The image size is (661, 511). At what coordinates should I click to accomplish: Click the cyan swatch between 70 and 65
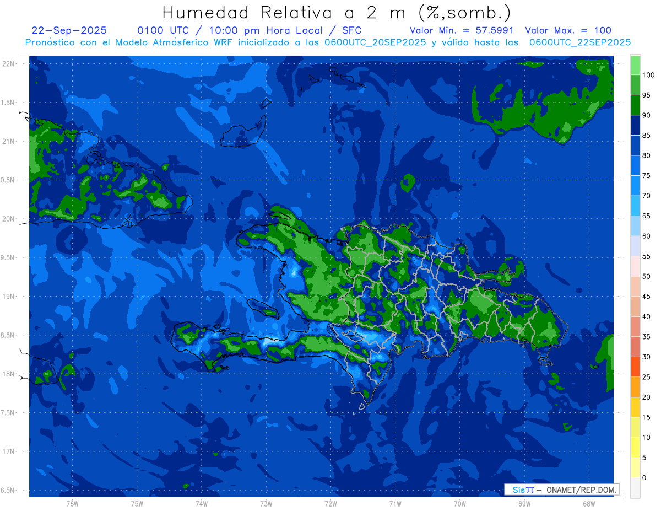point(635,206)
